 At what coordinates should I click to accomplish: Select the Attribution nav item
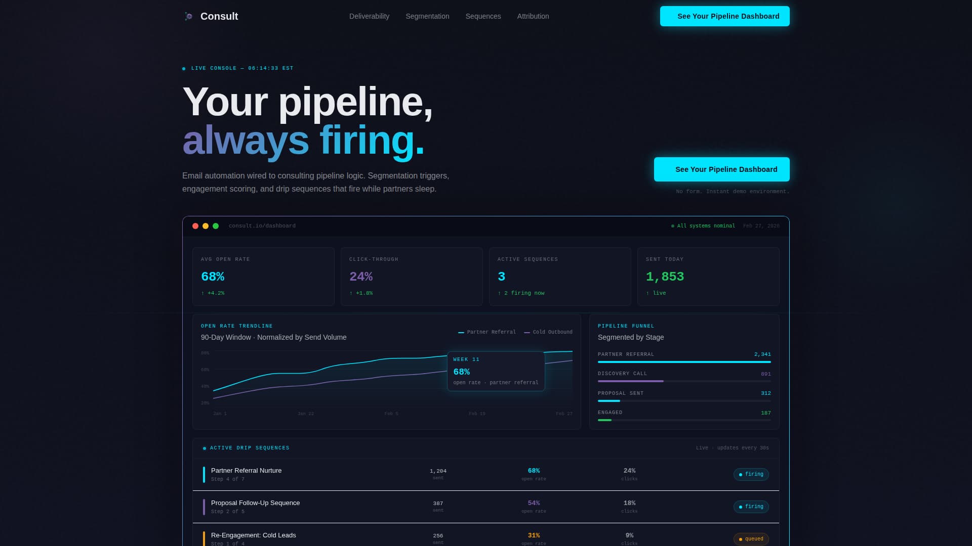pyautogui.click(x=533, y=16)
